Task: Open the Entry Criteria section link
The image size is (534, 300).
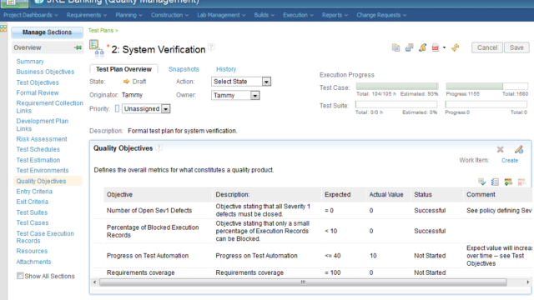Action: click(x=34, y=192)
